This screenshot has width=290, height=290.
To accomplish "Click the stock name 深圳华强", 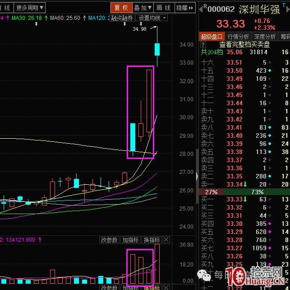I will 259,9.
